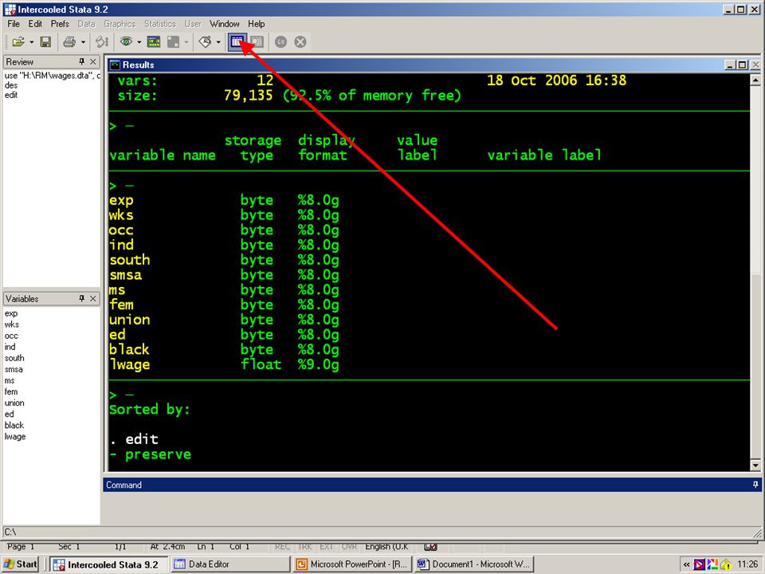Open the Prefs menu
Screen dimensions: 765x574
[x=60, y=23]
